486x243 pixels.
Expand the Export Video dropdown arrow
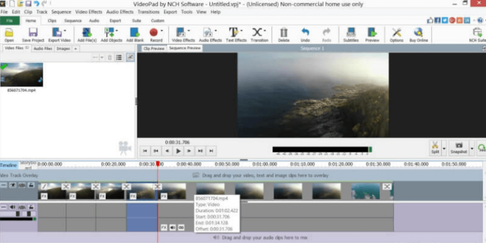click(65, 30)
